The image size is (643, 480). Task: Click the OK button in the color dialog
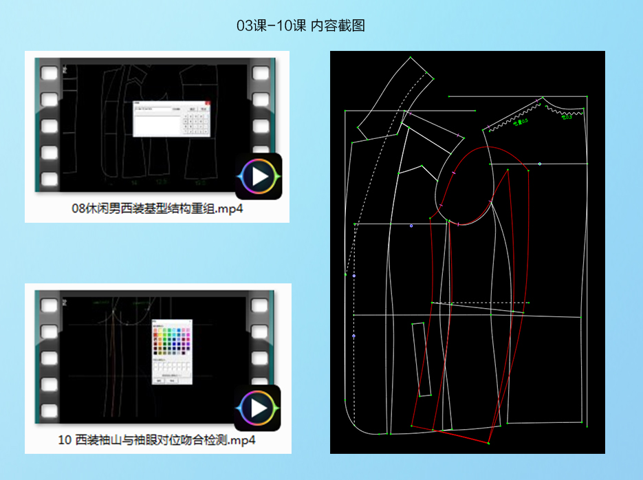[x=158, y=380]
